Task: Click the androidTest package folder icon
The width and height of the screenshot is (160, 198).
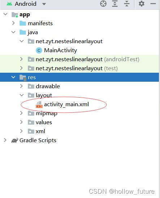Action: click(31, 59)
